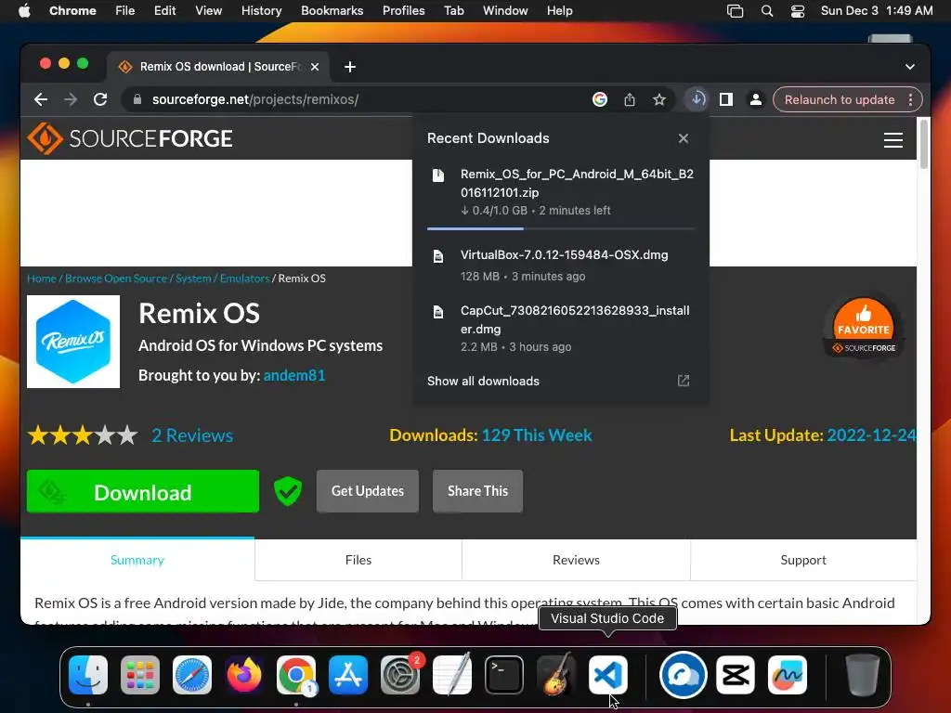Open Safari from the dock

pyautogui.click(x=192, y=675)
